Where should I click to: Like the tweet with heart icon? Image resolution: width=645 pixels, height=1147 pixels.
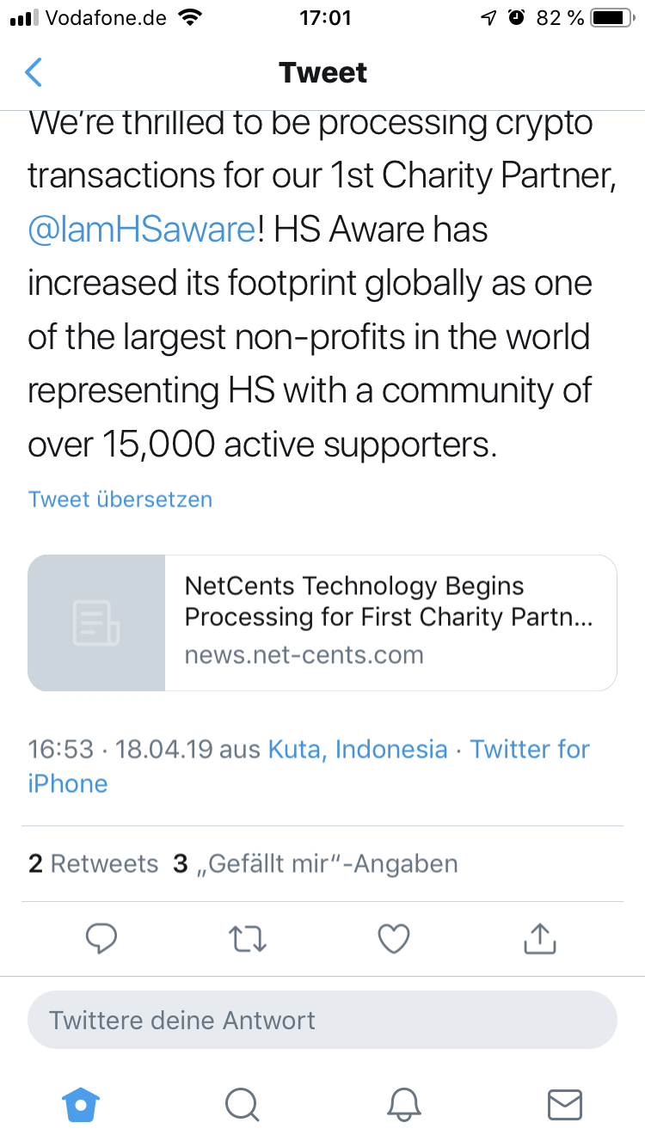(x=394, y=938)
